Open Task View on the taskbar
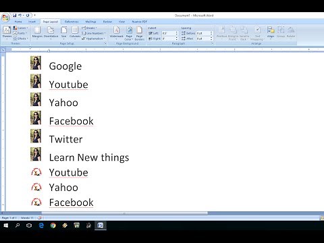Viewport: 324px width, 243px height. point(29,225)
